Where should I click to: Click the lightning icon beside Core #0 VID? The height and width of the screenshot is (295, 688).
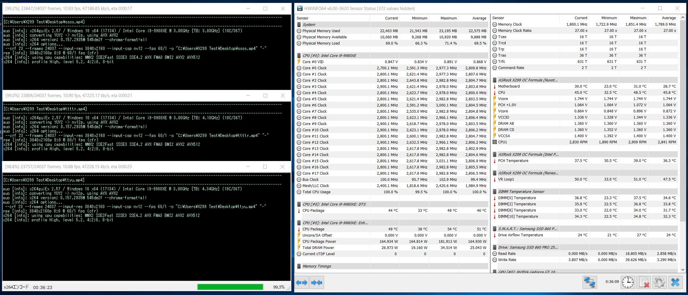coord(299,62)
